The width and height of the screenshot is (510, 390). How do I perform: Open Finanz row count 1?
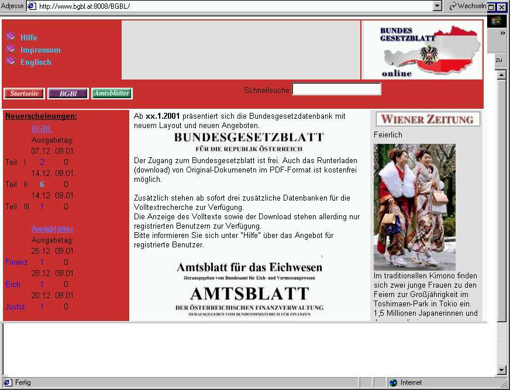pyautogui.click(x=42, y=262)
